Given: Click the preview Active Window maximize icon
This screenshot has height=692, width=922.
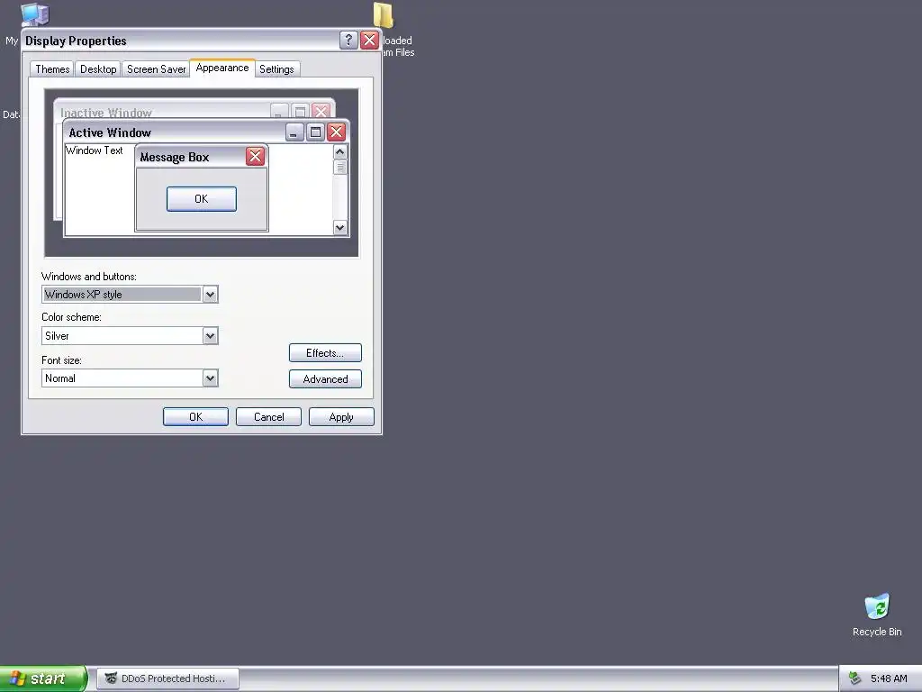Looking at the screenshot, I should point(316,132).
